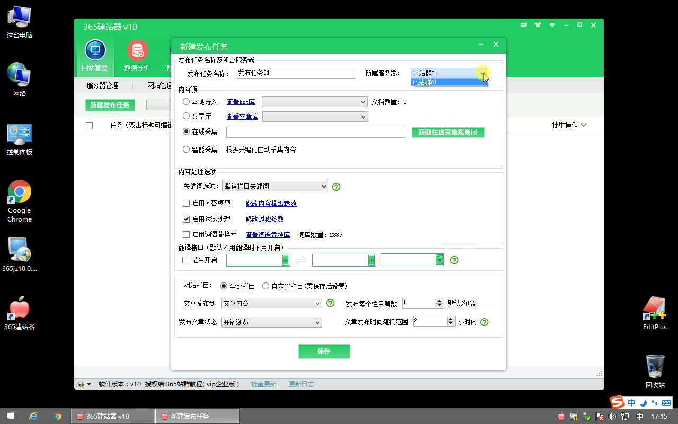Open Chrome from the taskbar
The width and height of the screenshot is (678, 424).
click(x=58, y=416)
